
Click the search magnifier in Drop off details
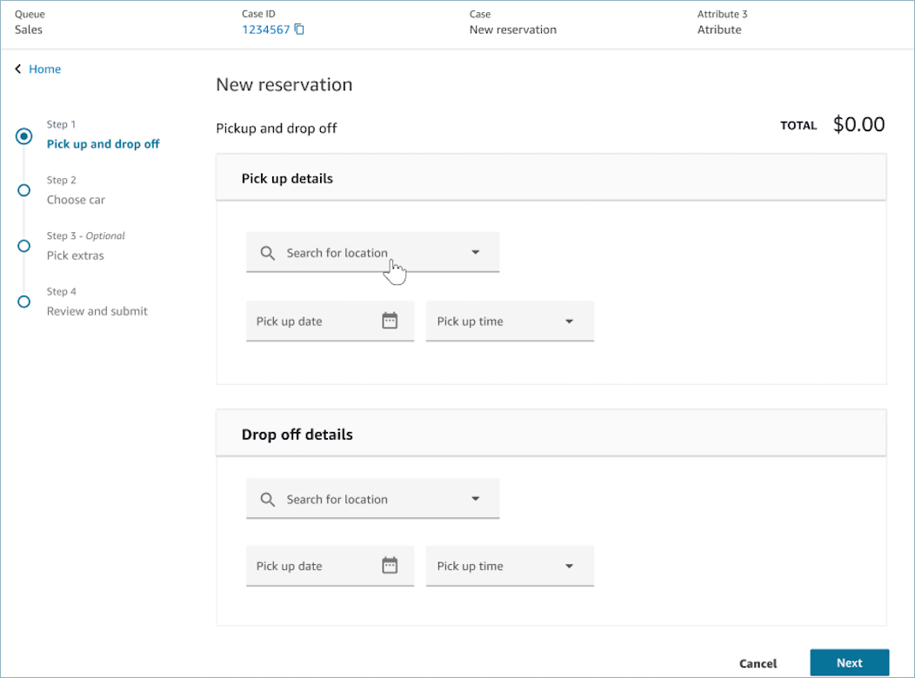pos(267,500)
